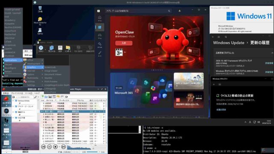Screen dimensions: 274x154
Task: Open the Microsoft 365 promotional card
Action: coord(141,90)
